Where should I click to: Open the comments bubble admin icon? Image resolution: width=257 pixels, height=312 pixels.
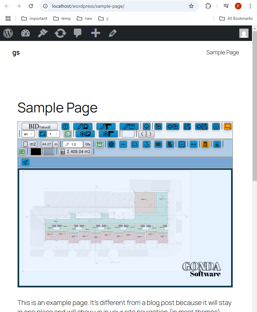pos(78,33)
